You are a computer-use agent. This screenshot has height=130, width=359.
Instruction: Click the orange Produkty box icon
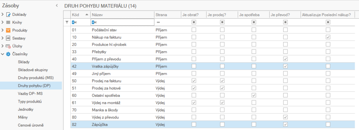8,30
